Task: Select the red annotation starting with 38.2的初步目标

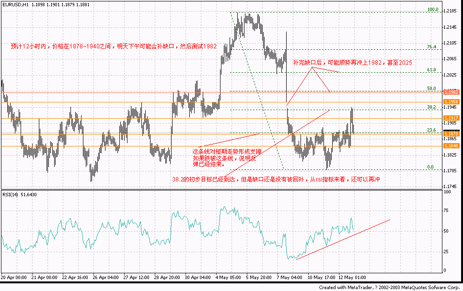Action: 276,179
